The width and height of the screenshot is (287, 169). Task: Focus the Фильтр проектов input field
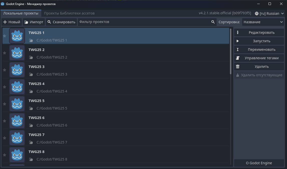coord(147,22)
